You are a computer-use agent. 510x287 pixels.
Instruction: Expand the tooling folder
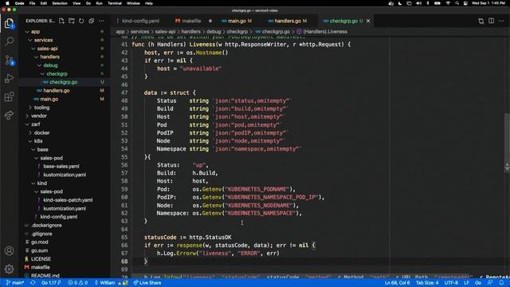coord(41,108)
